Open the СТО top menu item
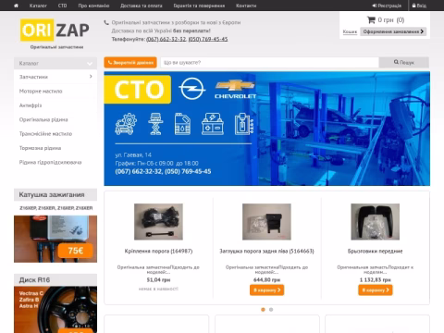Screen dimensions: 444x333 click(62, 6)
